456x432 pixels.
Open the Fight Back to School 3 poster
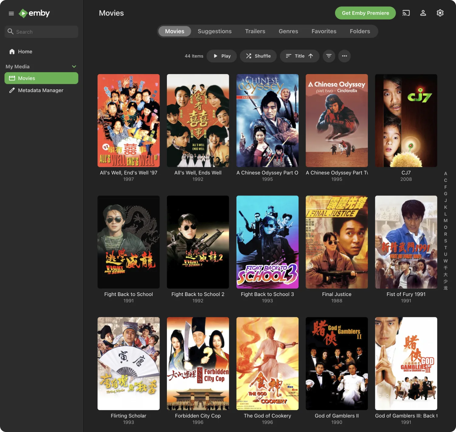coord(268,242)
